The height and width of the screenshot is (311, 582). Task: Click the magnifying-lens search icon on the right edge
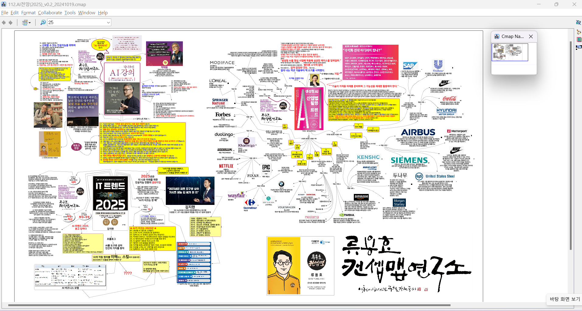coord(578,32)
